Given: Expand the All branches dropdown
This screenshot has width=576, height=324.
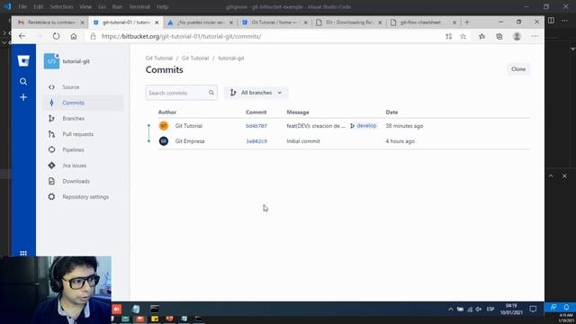Looking at the screenshot, I should pos(256,93).
